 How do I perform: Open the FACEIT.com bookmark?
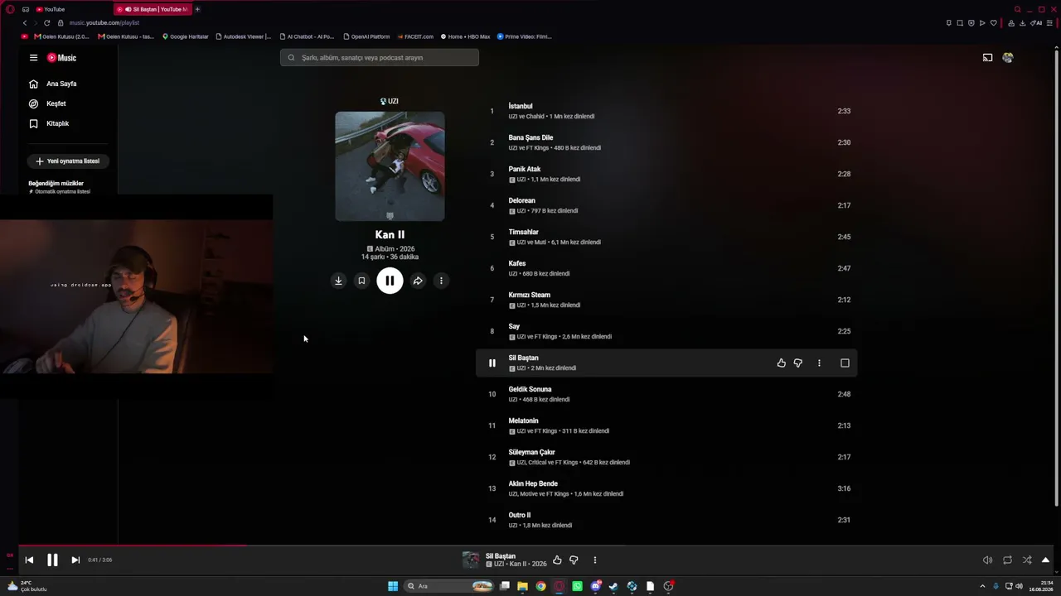tap(416, 36)
